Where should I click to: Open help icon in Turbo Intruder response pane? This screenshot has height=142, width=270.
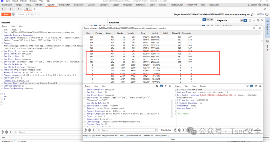point(175,130)
